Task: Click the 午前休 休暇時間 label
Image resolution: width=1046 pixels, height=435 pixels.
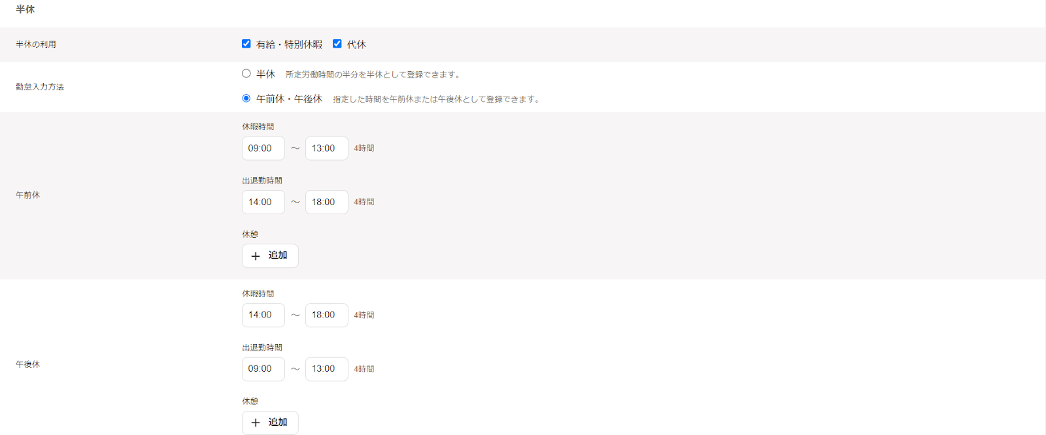Action: (258, 127)
